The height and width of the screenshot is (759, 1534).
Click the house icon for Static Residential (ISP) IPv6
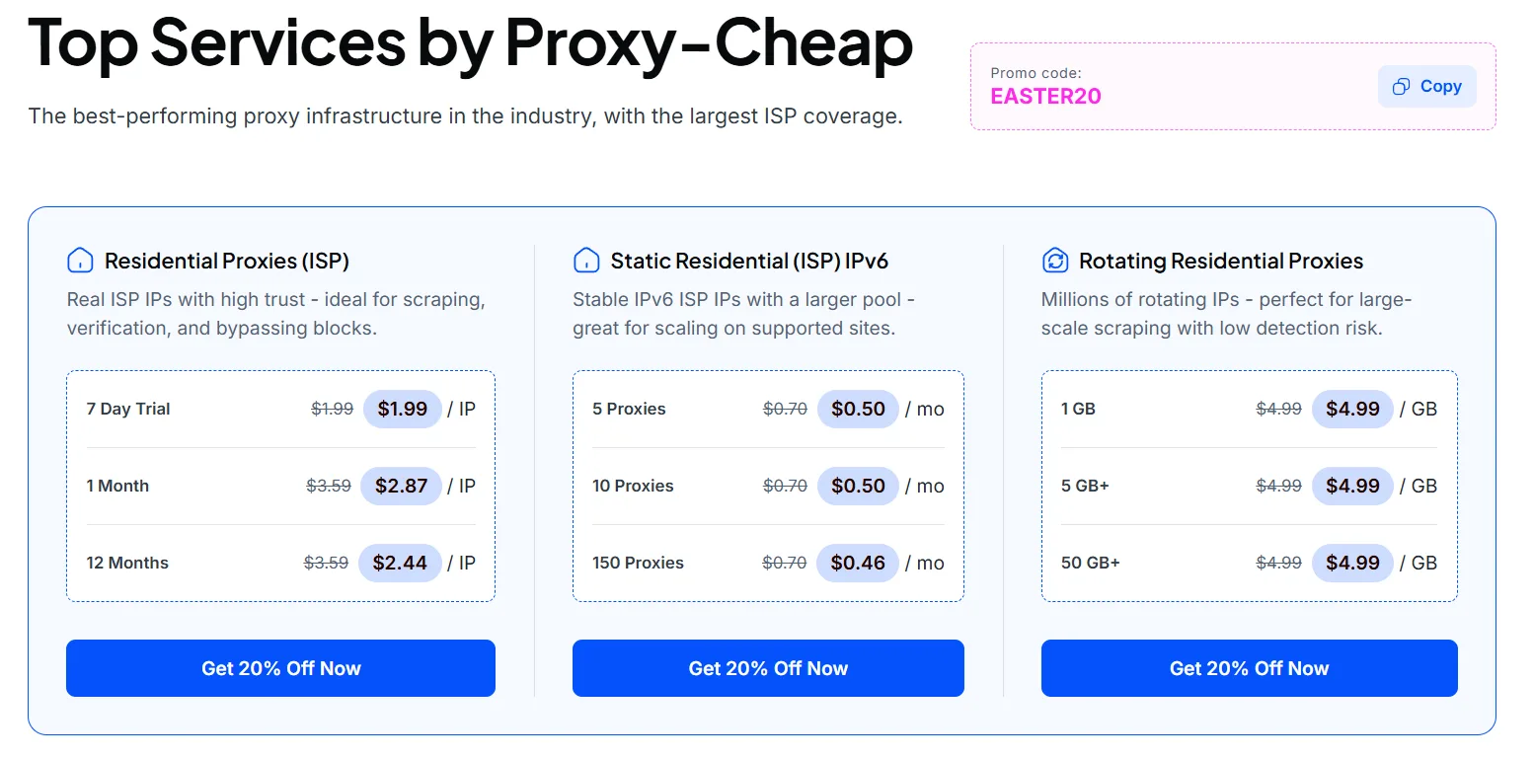click(x=586, y=260)
